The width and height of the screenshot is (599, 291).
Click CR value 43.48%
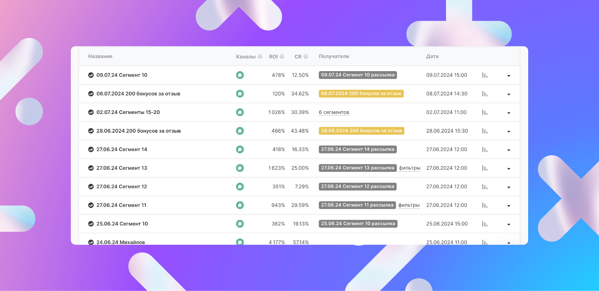[x=300, y=131]
